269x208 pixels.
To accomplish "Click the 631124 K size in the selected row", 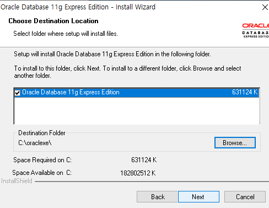I will pos(245,92).
